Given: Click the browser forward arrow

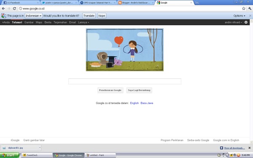Looking at the screenshot, I should pos(9,8).
